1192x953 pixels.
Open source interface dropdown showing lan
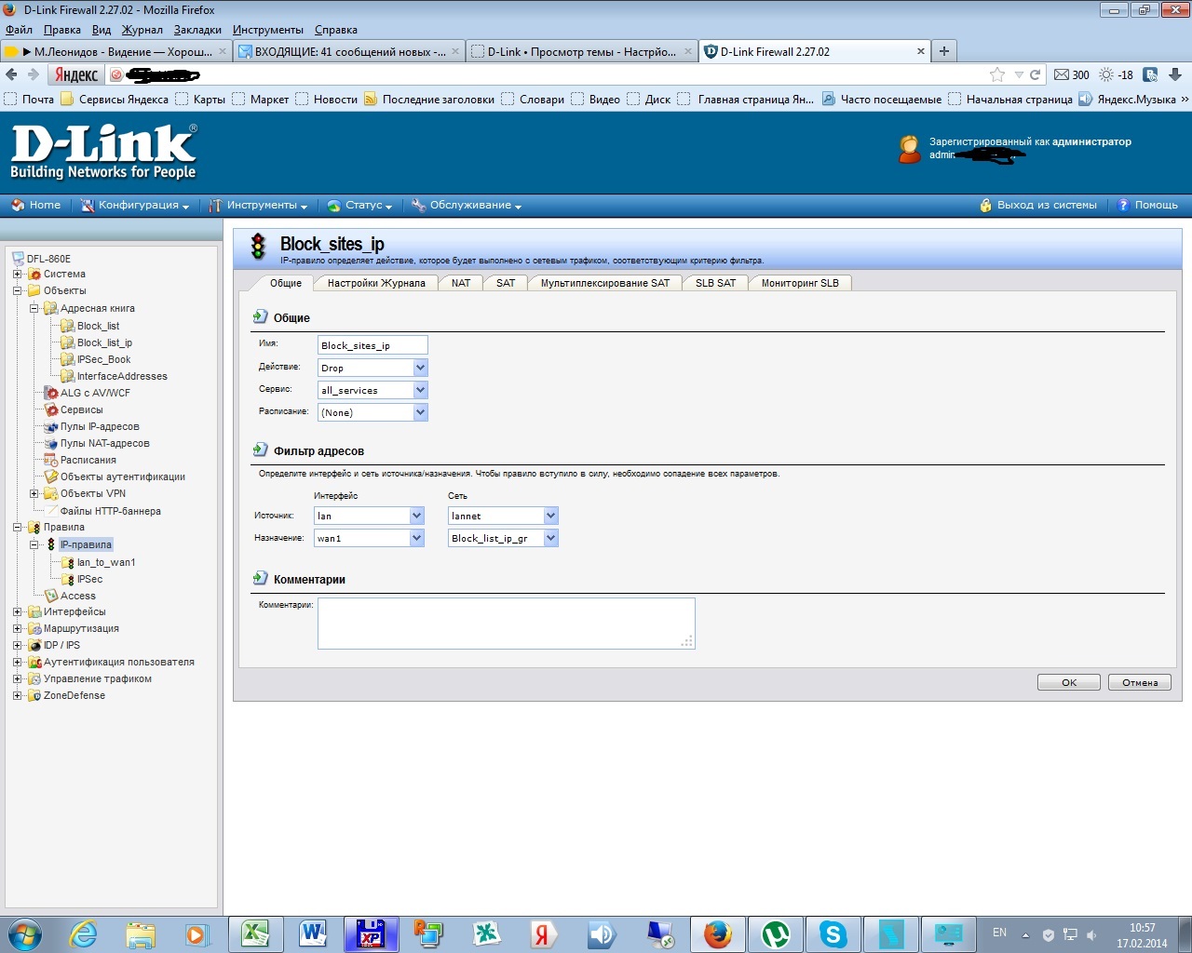point(369,516)
